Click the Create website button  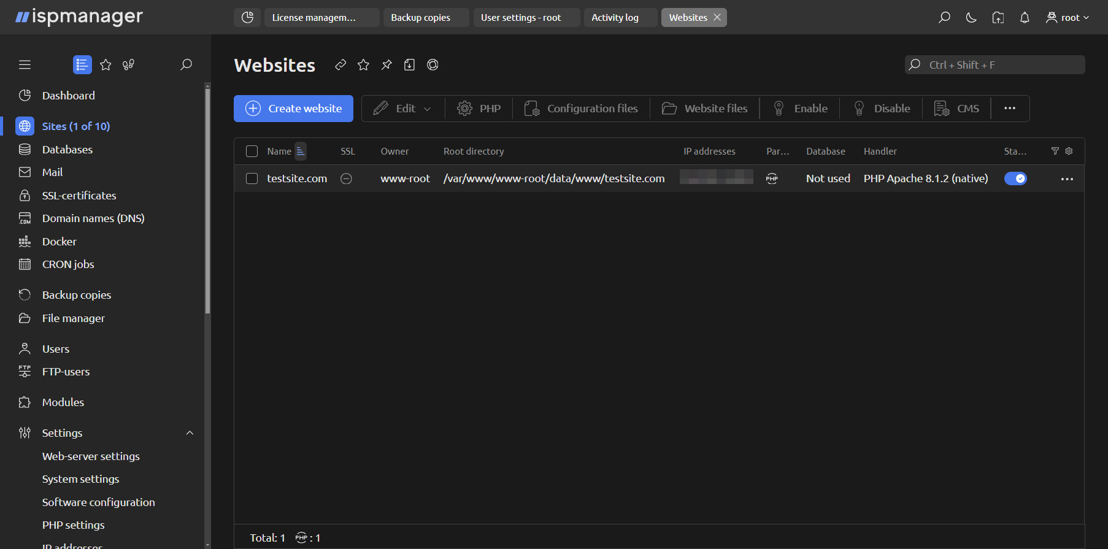[x=293, y=109]
